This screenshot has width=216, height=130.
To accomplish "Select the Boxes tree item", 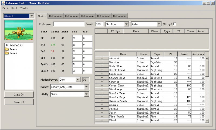I will pyautogui.click(x=13, y=53).
